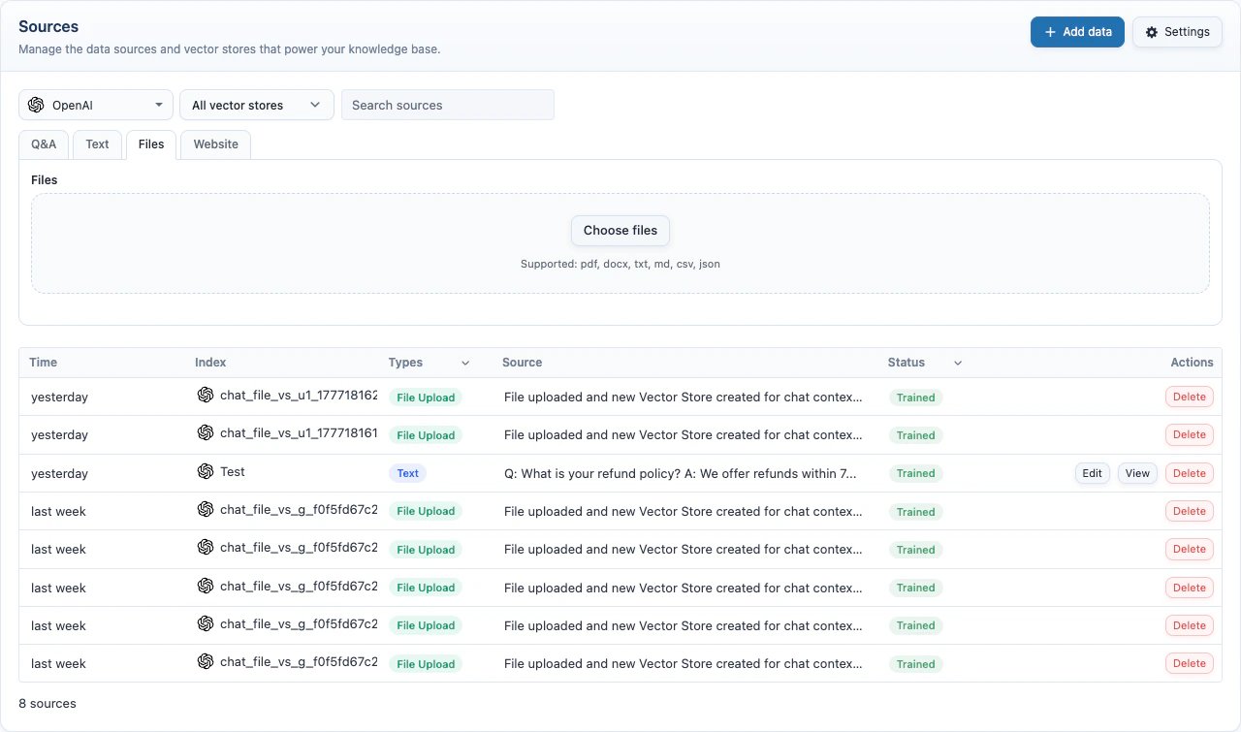Switch to the Website tab
1241x732 pixels.
click(x=214, y=143)
